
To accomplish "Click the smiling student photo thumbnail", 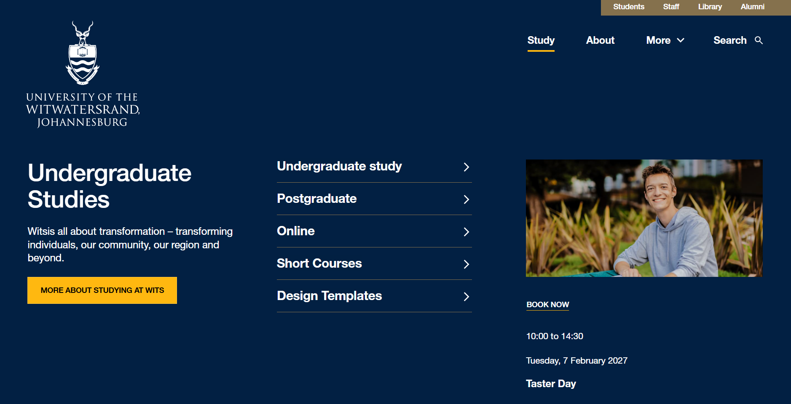I will pos(644,218).
